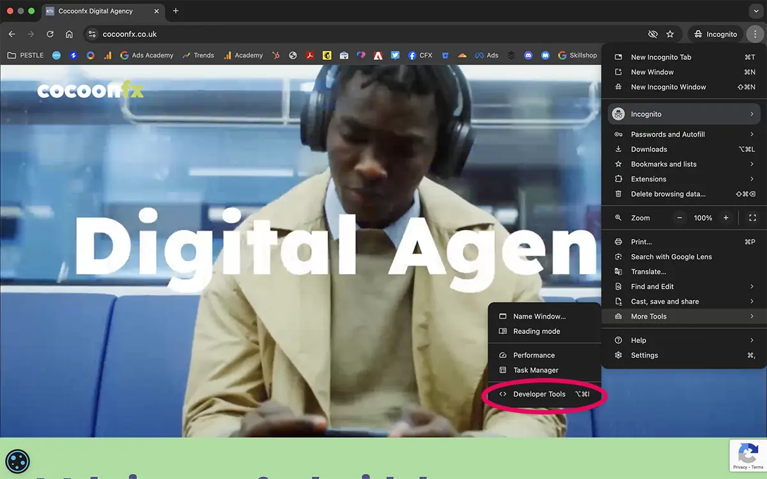Decrease page zoom with the minus control
The height and width of the screenshot is (479, 767).
pyautogui.click(x=680, y=218)
